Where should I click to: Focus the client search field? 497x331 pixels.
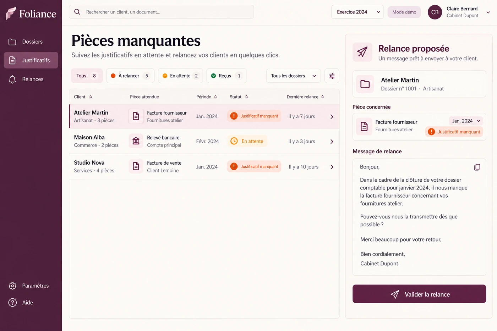point(162,12)
